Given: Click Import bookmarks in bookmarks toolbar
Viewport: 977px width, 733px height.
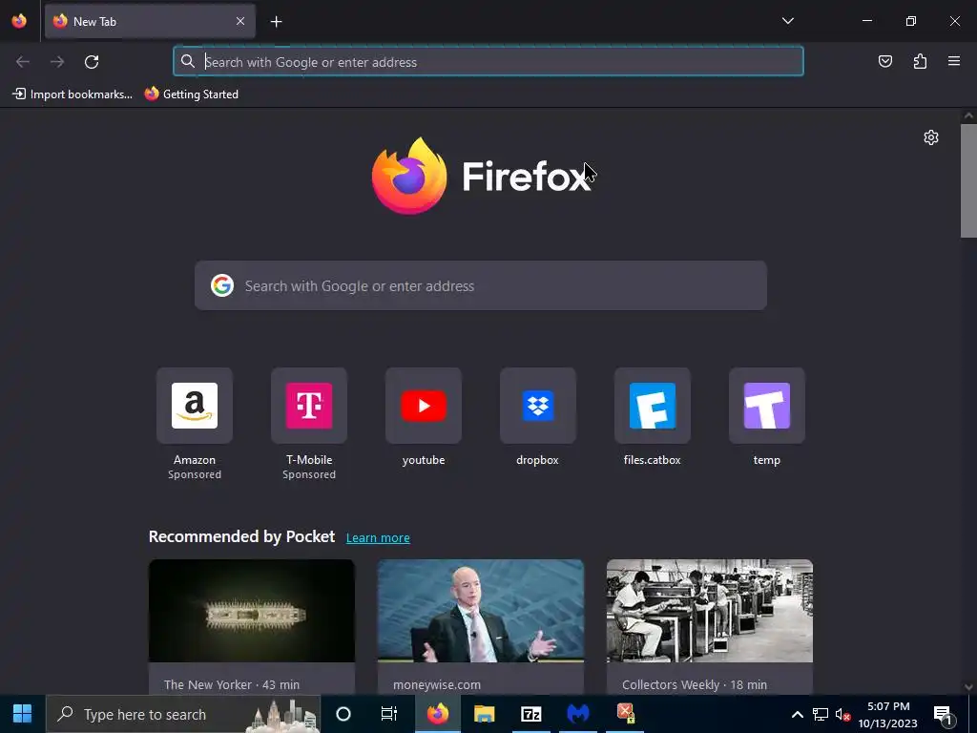Looking at the screenshot, I should pyautogui.click(x=73, y=94).
